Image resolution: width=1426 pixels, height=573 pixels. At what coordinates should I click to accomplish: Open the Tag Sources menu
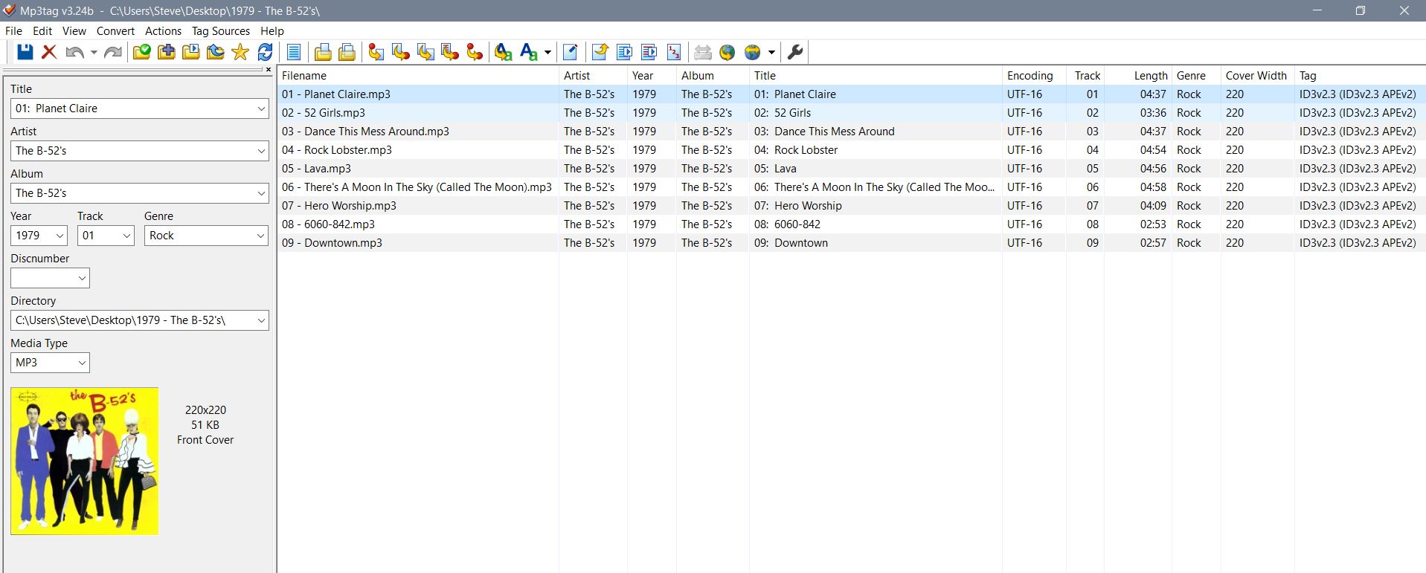[x=220, y=31]
